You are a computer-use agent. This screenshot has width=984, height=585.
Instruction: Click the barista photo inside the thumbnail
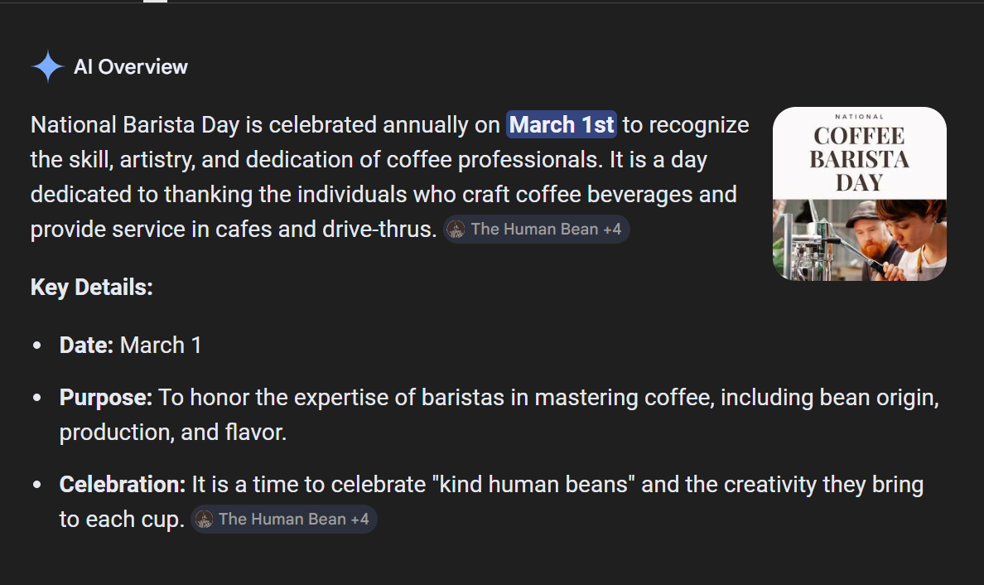[859, 239]
